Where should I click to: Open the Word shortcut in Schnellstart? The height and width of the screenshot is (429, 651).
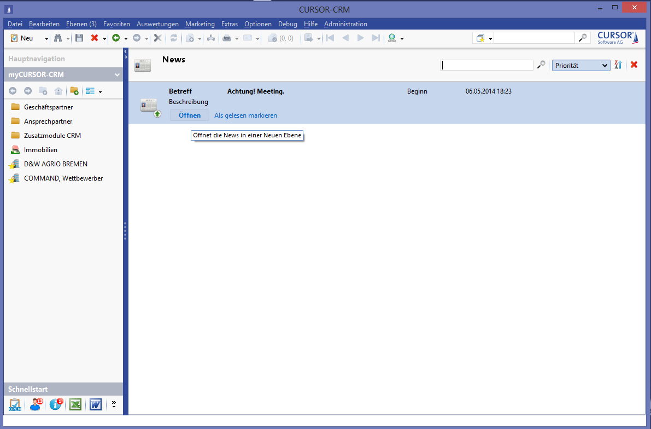96,404
